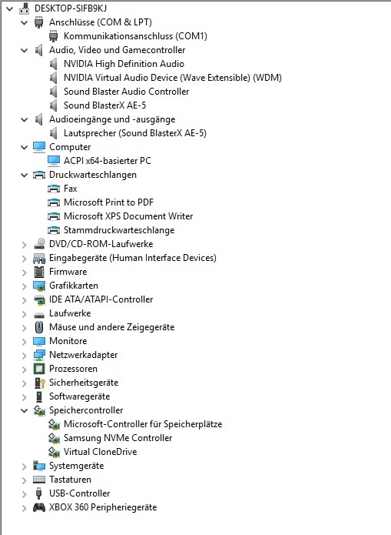Click the Systemgeräte folder icon
Screen dimensions: 391x535
pyautogui.click(x=39, y=466)
